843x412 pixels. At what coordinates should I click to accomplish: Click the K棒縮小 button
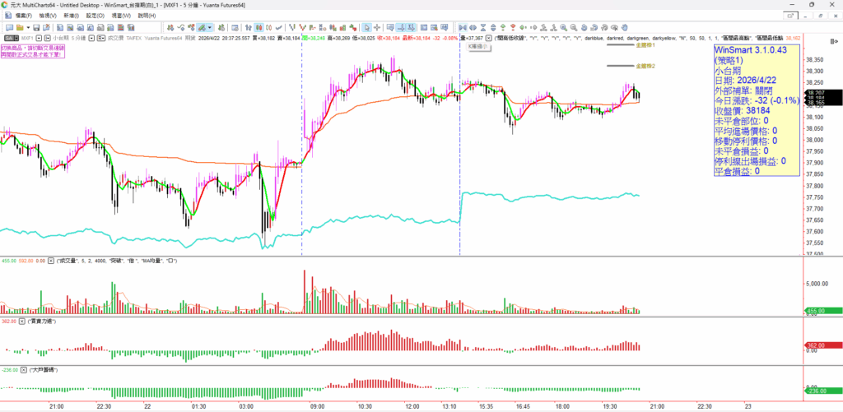pos(478,47)
